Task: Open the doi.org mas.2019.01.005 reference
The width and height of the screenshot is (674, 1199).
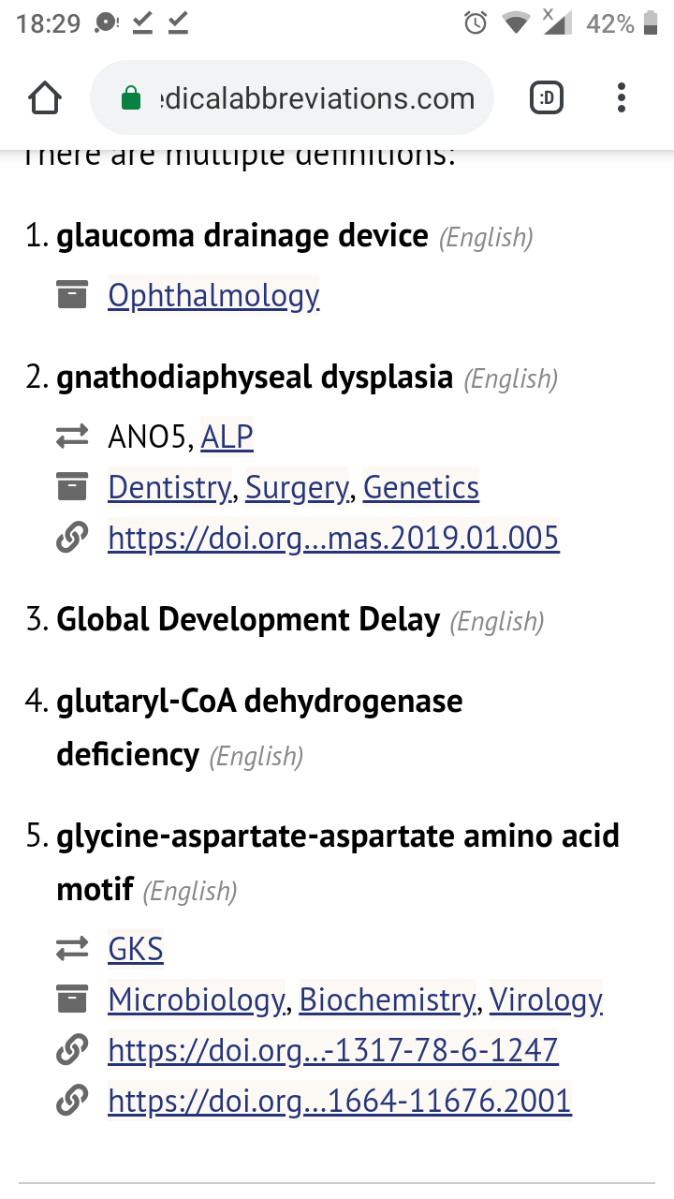Action: coord(333,538)
